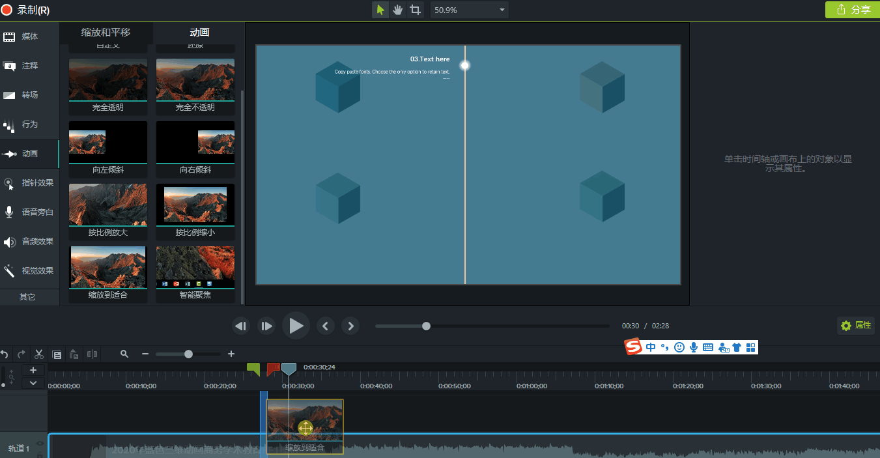
Task: Switch to the 缩放和平移 tab
Action: tap(106, 33)
